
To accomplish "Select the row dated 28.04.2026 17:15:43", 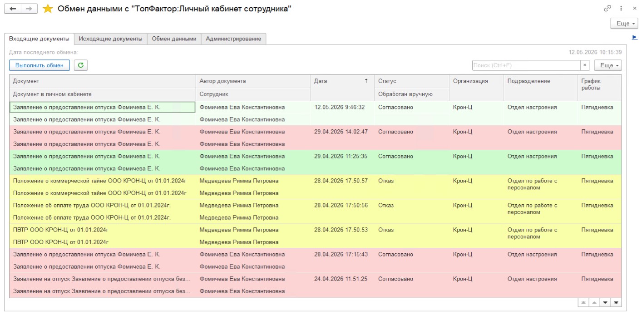I will pos(315,261).
